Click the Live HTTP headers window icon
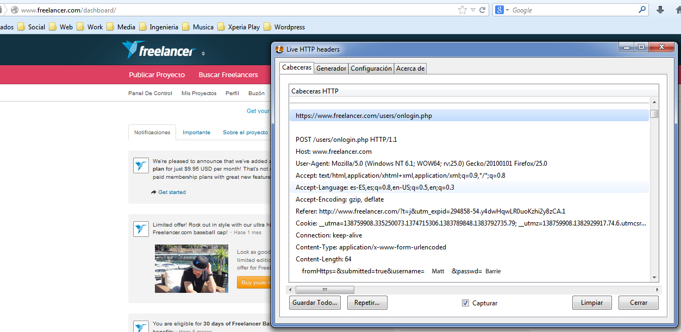The height and width of the screenshot is (332, 681). tap(279, 49)
